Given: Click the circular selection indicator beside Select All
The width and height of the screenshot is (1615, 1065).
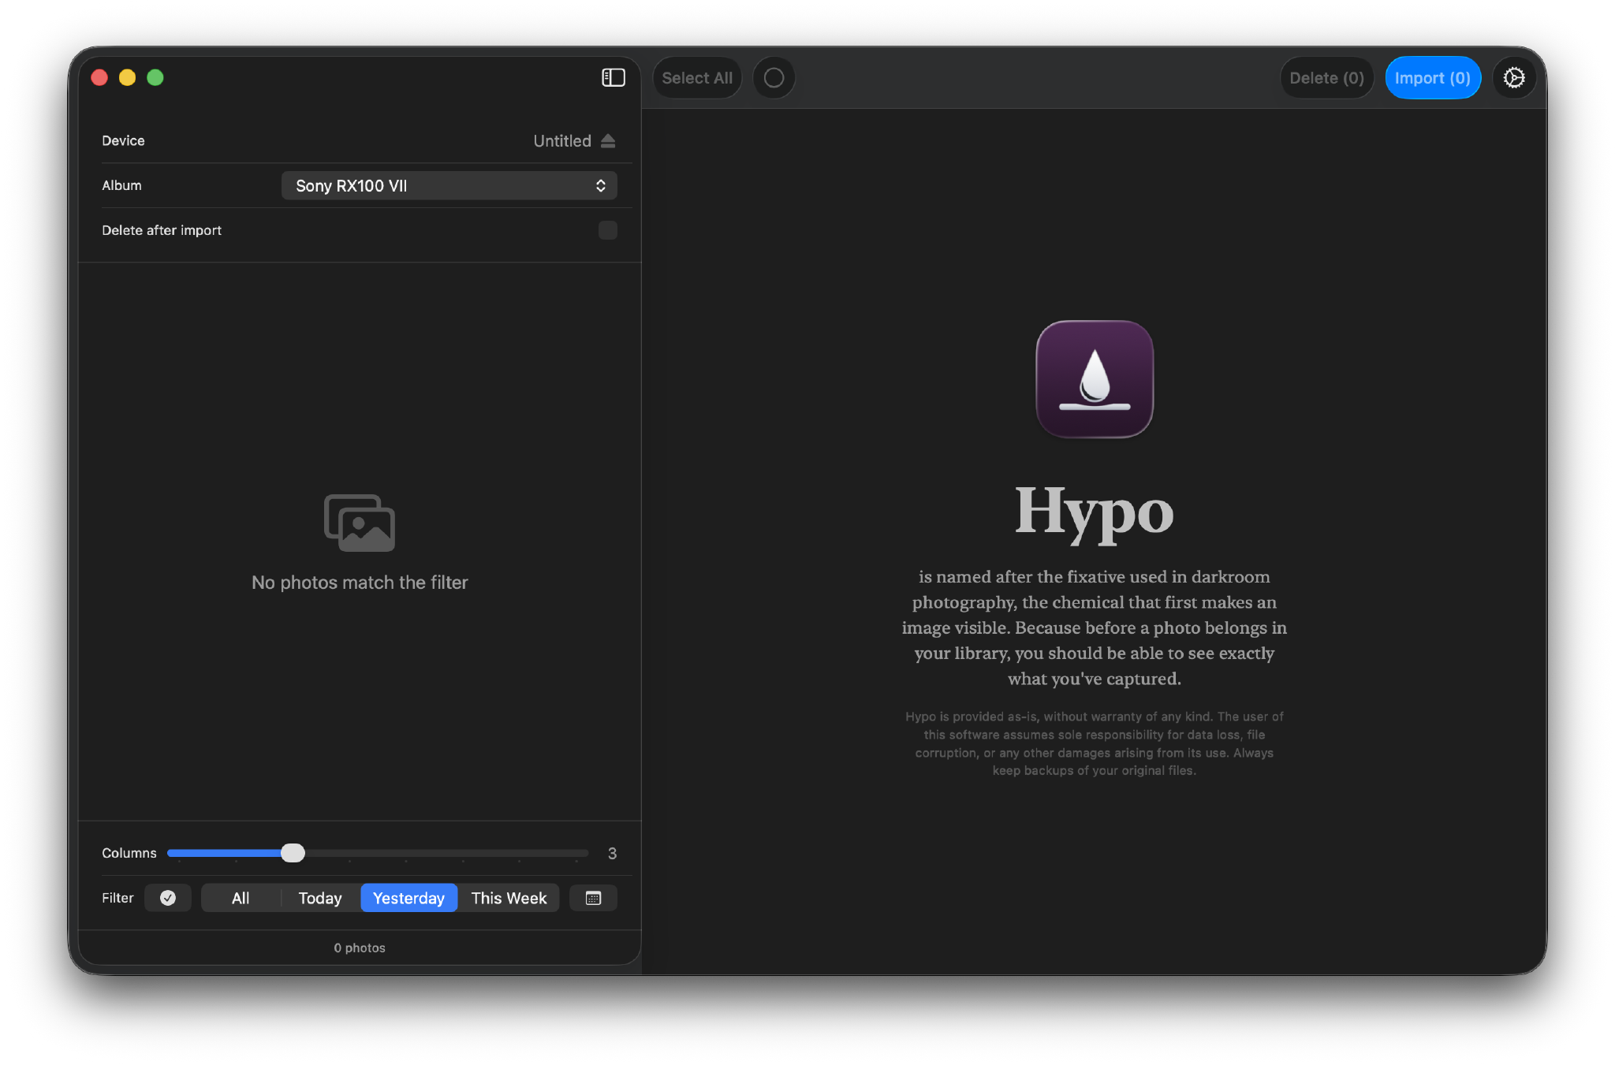Looking at the screenshot, I should pyautogui.click(x=774, y=77).
